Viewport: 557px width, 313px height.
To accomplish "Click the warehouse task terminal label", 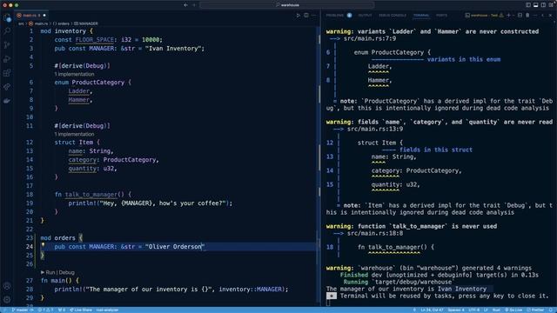I will pos(484,16).
